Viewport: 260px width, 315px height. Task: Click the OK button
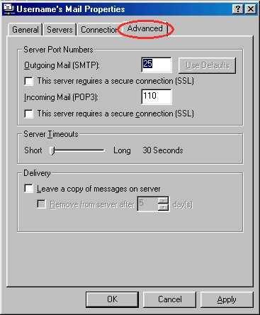112,299
